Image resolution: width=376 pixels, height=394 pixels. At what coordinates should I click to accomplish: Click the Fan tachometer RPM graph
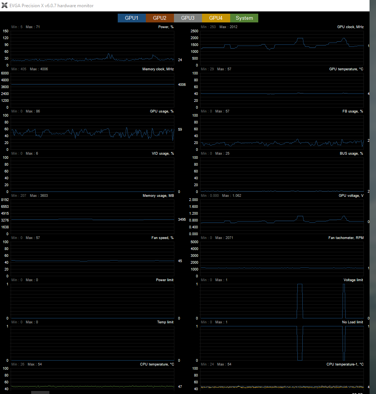coord(282,259)
